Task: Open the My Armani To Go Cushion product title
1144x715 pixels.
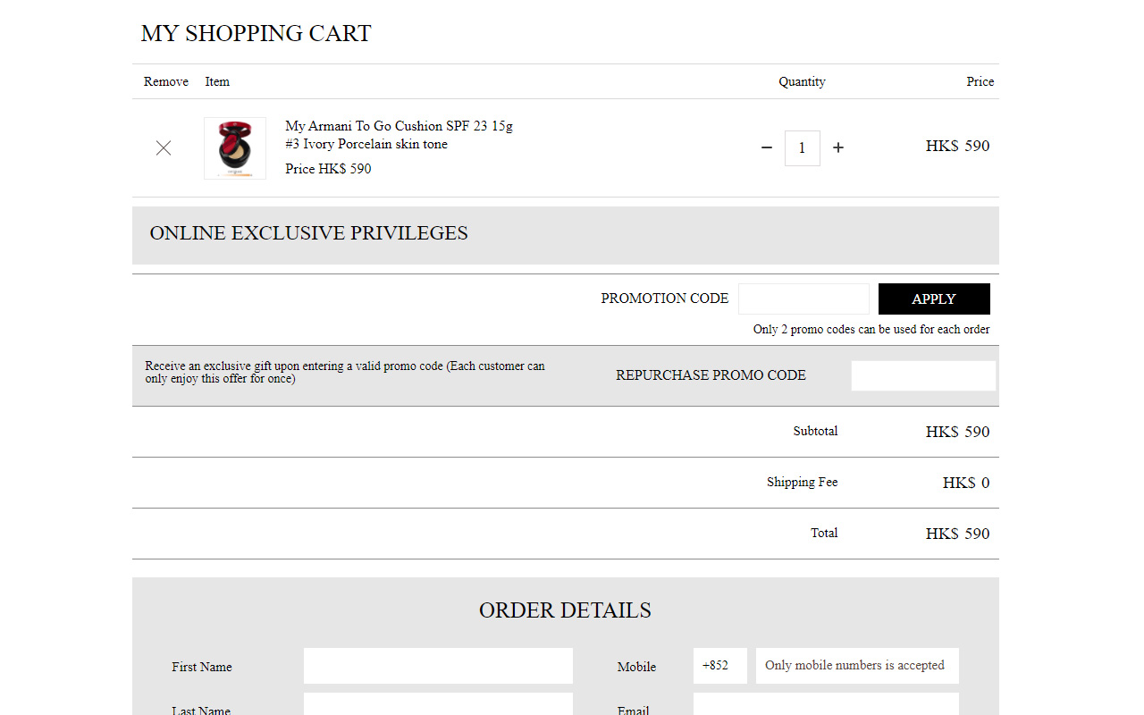Action: 400,126
